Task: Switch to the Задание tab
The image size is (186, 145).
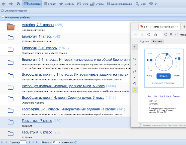Action: click(x=144, y=42)
